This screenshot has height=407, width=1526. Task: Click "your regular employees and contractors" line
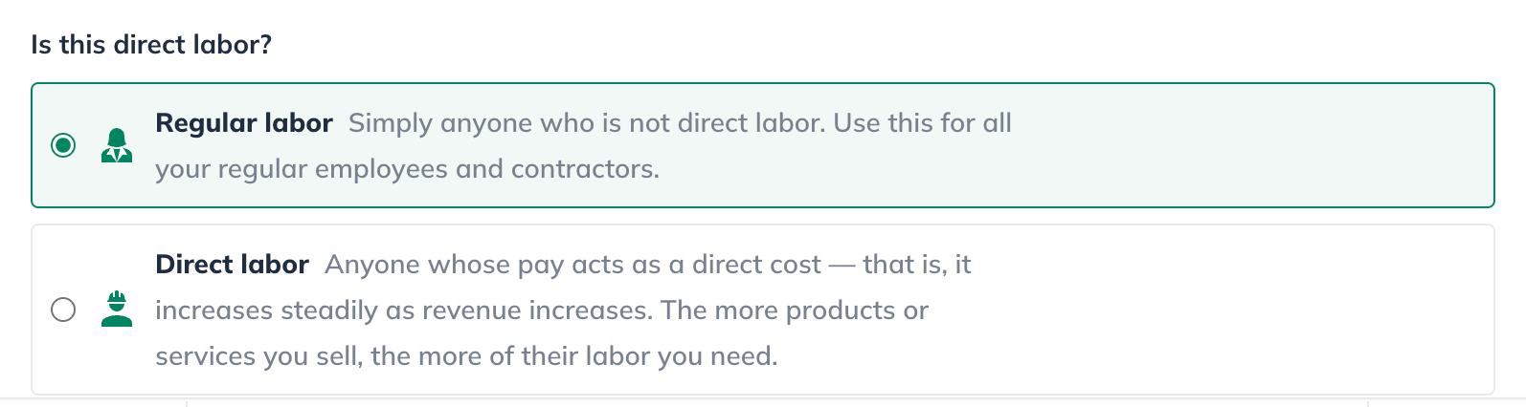[408, 169]
